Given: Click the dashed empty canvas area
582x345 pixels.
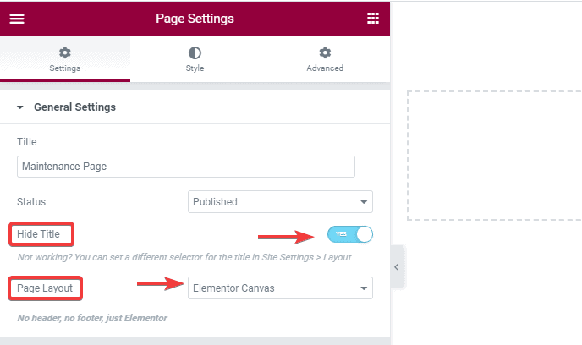Looking at the screenshot, I should (494, 155).
